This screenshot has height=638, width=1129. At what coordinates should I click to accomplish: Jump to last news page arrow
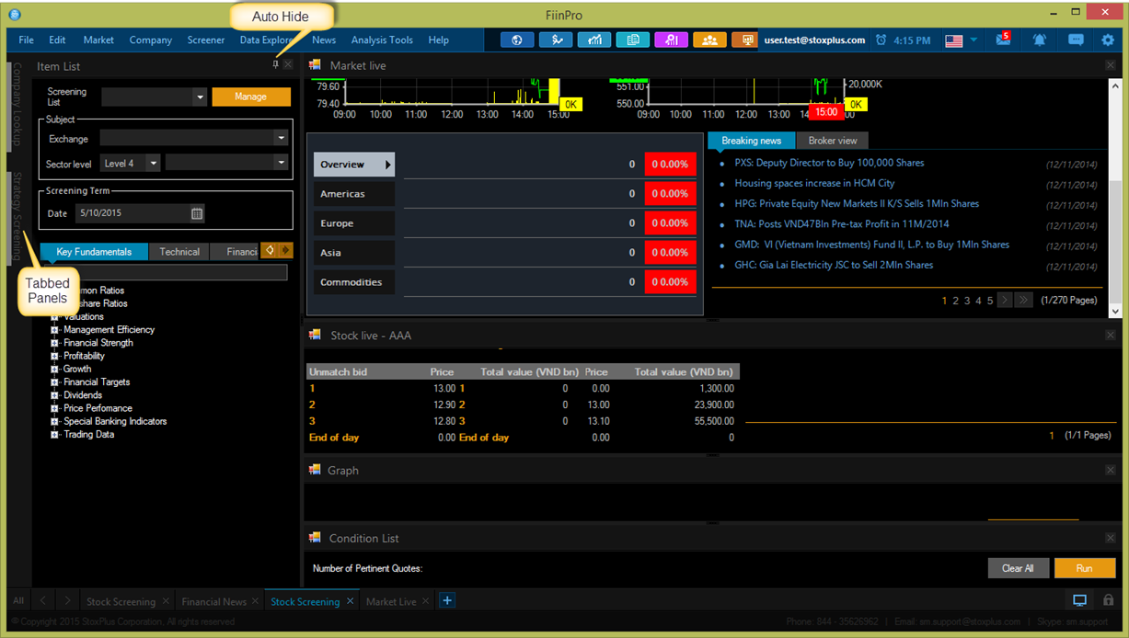(1023, 300)
